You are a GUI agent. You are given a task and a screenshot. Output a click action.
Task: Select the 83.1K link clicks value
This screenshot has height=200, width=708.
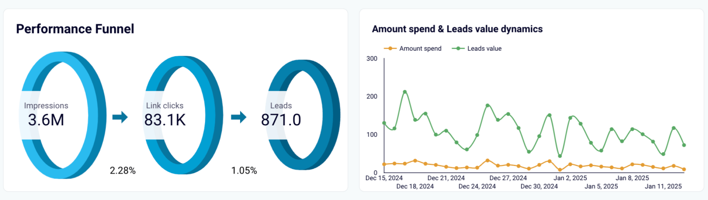click(165, 120)
